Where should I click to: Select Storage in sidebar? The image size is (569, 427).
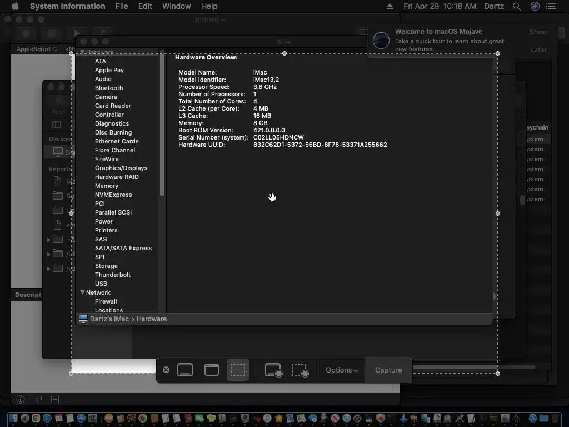(106, 266)
